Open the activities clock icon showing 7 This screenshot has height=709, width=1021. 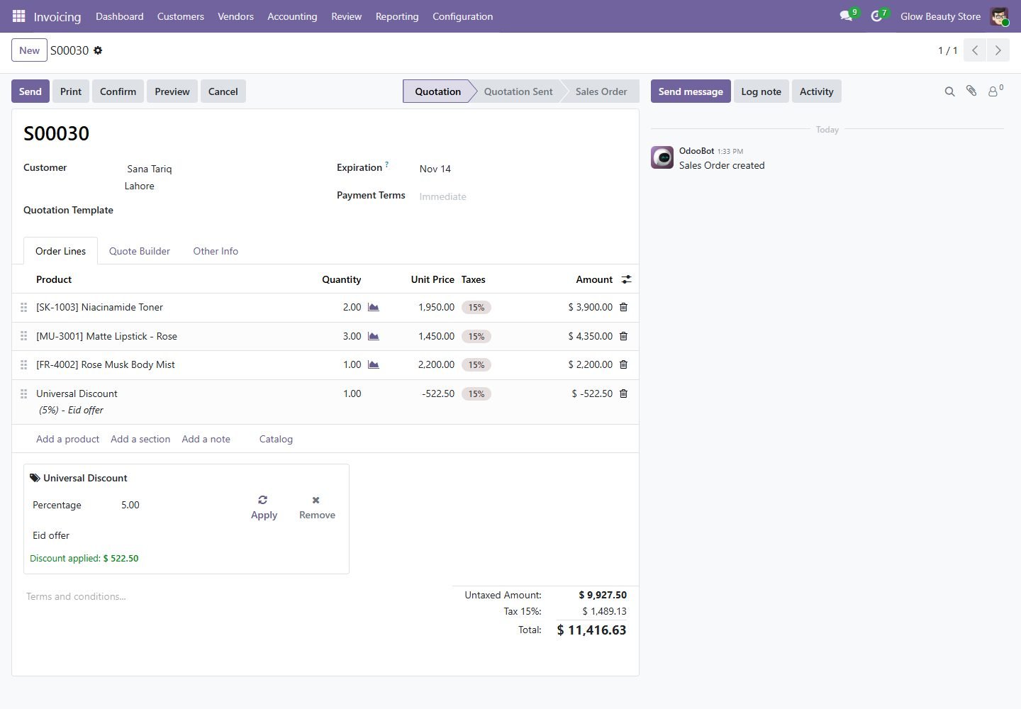878,16
